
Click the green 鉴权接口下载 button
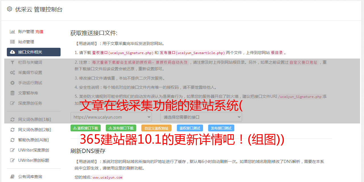[86, 128]
